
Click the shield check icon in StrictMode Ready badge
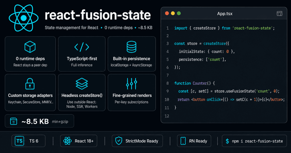pos(119,141)
